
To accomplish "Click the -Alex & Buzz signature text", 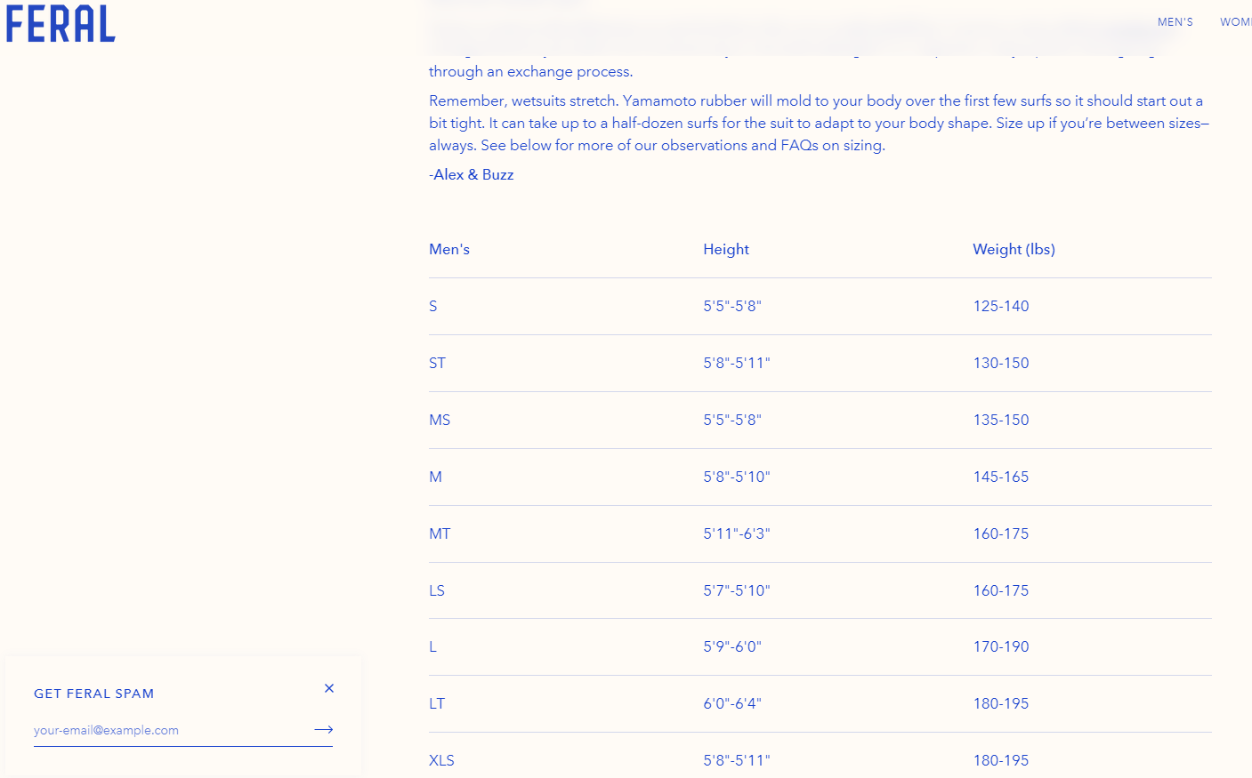I will pos(472,174).
